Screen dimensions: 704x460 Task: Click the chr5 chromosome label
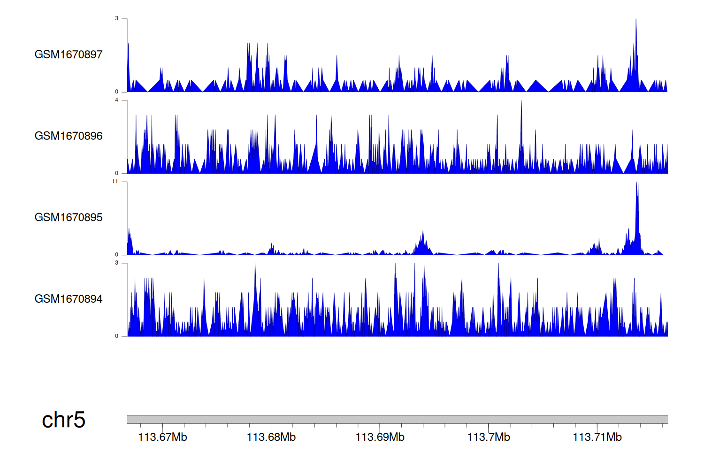63,420
